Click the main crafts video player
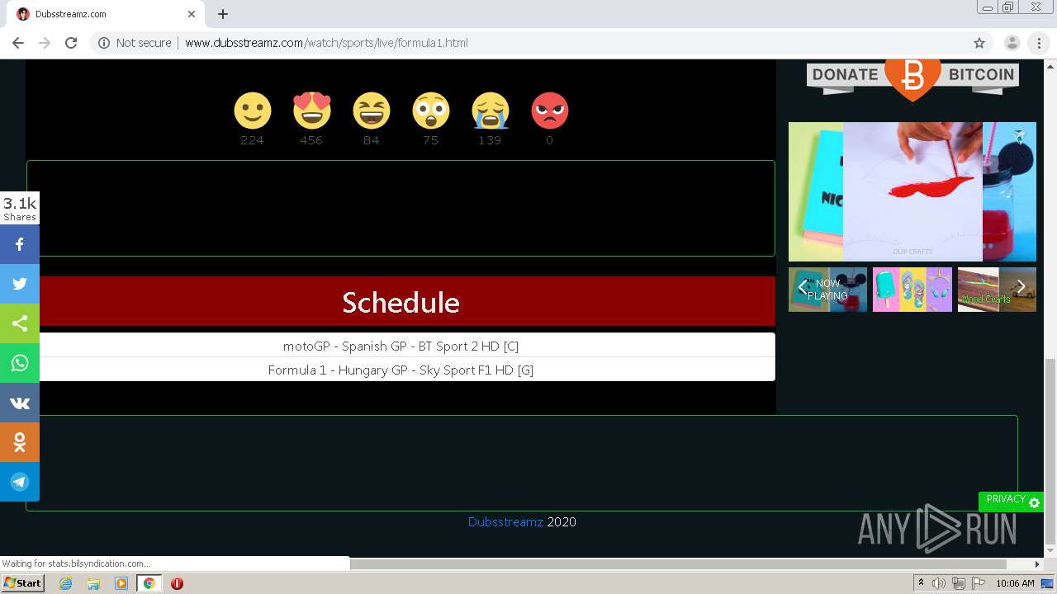 click(x=912, y=191)
